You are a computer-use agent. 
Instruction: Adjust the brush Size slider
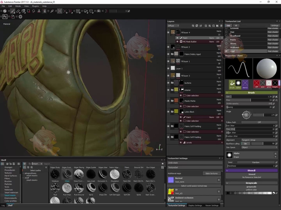249,97
